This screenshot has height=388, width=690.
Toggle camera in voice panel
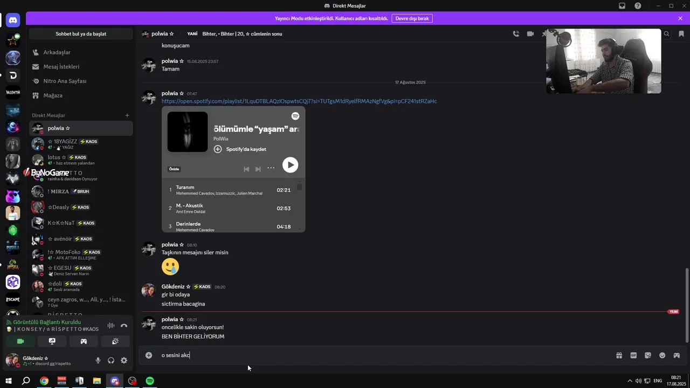(x=20, y=341)
